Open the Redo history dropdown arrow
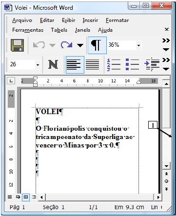Screen dimensions: 176x216 [x=80, y=45]
